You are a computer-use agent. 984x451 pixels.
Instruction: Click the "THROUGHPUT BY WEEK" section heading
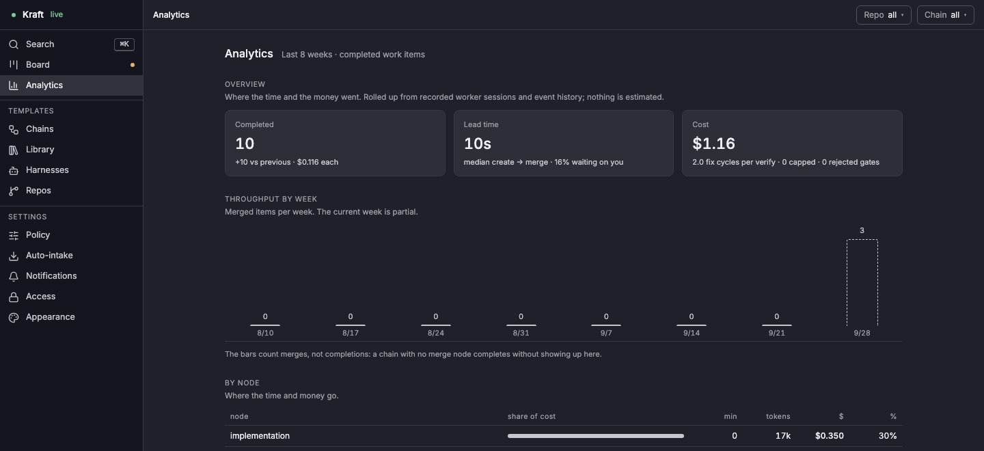271,199
